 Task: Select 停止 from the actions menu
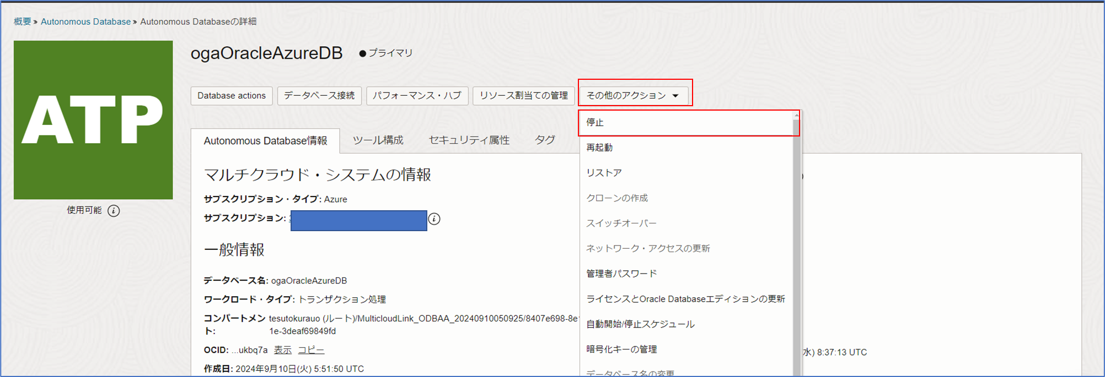pos(686,123)
